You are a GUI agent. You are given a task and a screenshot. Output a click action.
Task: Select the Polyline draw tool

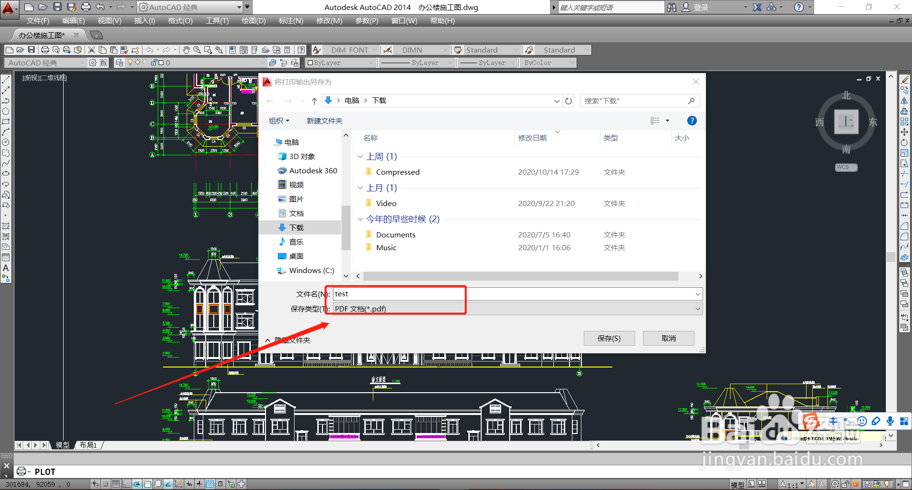6,101
